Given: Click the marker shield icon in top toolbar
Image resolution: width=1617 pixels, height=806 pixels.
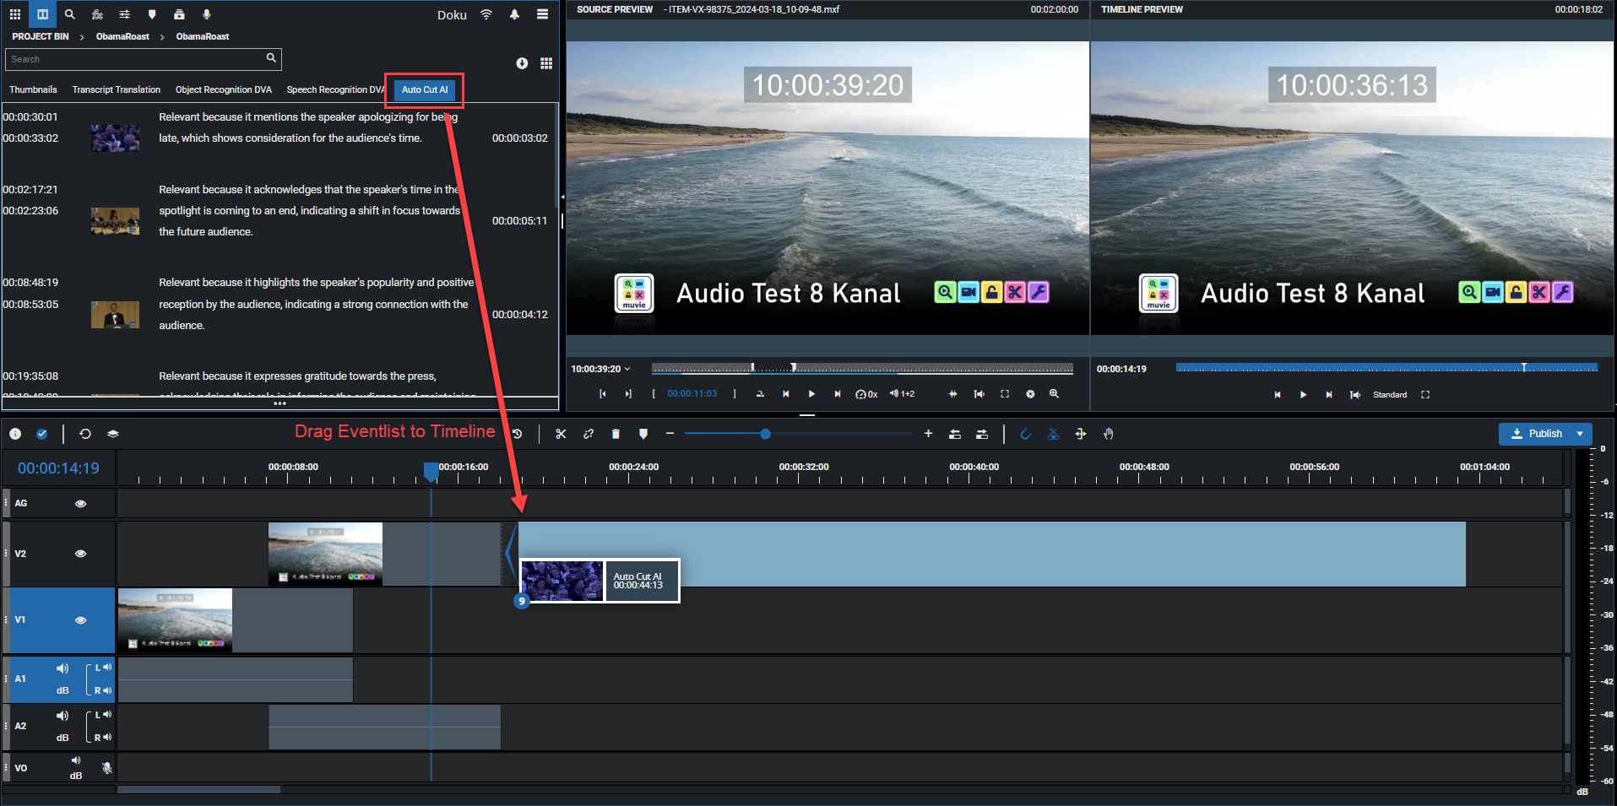Looking at the screenshot, I should click(x=152, y=14).
